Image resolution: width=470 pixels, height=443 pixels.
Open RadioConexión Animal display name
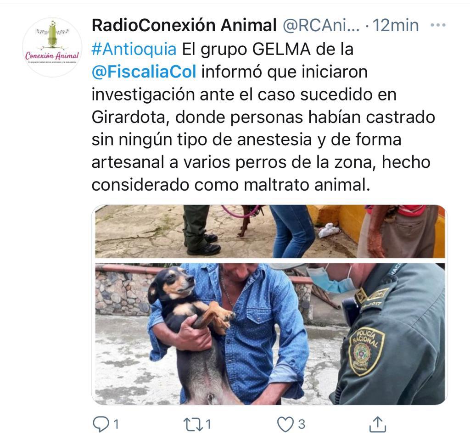point(184,25)
